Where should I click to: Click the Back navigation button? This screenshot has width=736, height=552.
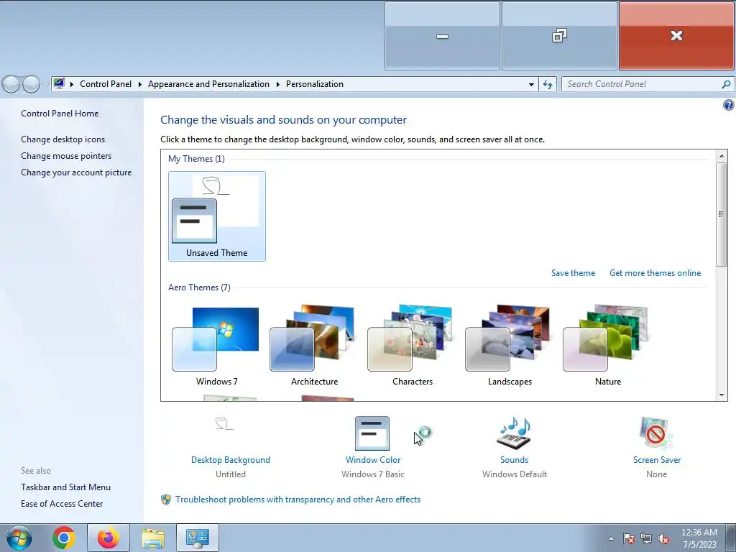(11, 85)
